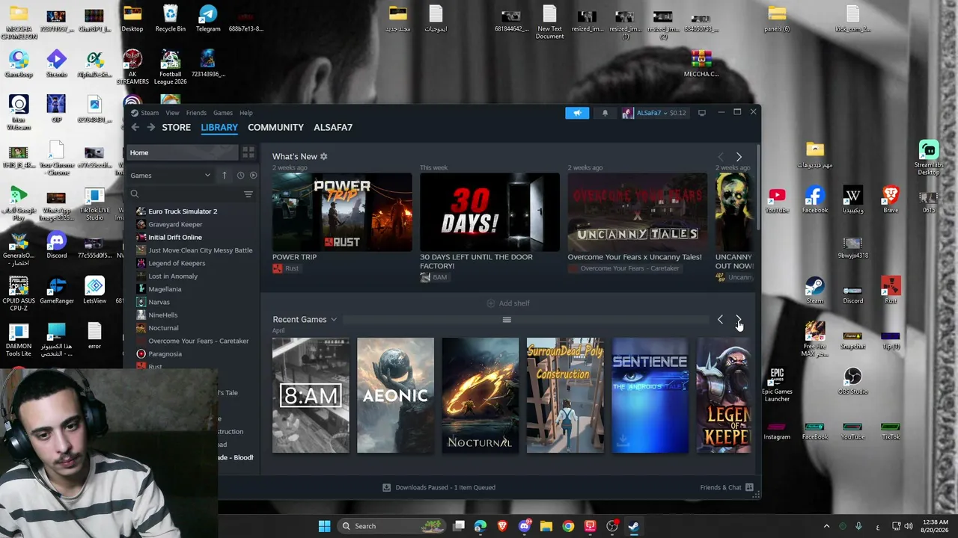Switch to the LIBRARY tab
Image resolution: width=958 pixels, height=538 pixels.
219,127
